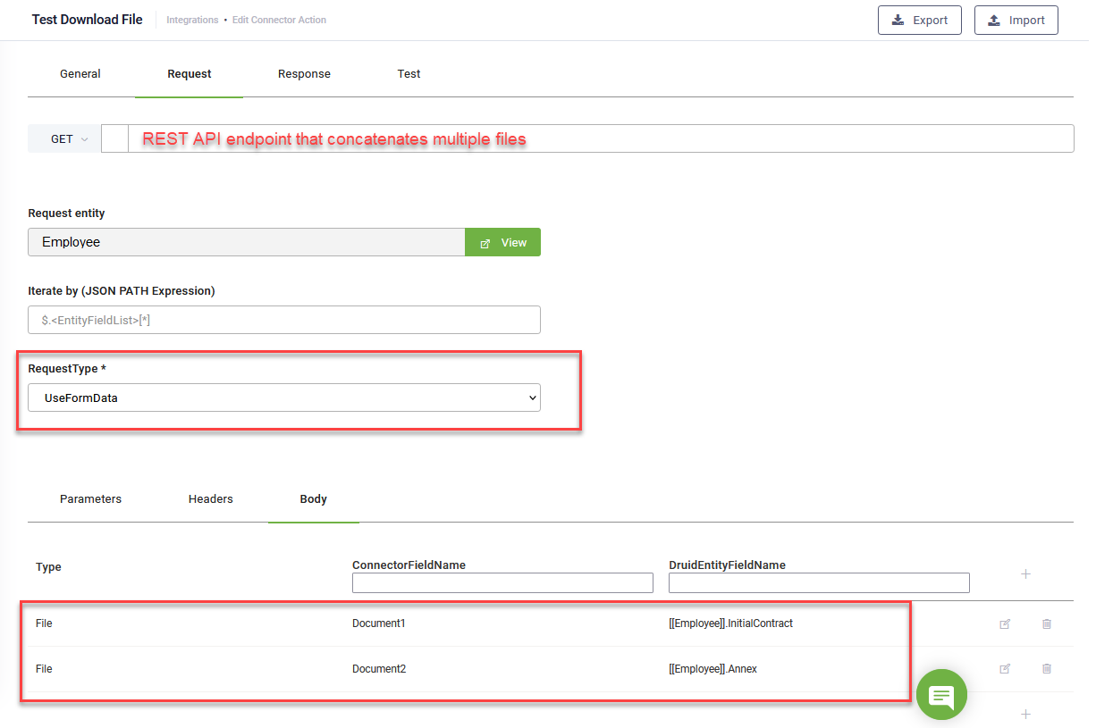Add a new body field with plus icon

[x=1025, y=574]
